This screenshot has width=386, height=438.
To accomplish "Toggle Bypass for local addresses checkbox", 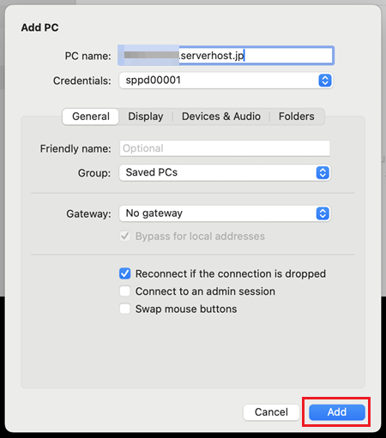I will click(125, 236).
